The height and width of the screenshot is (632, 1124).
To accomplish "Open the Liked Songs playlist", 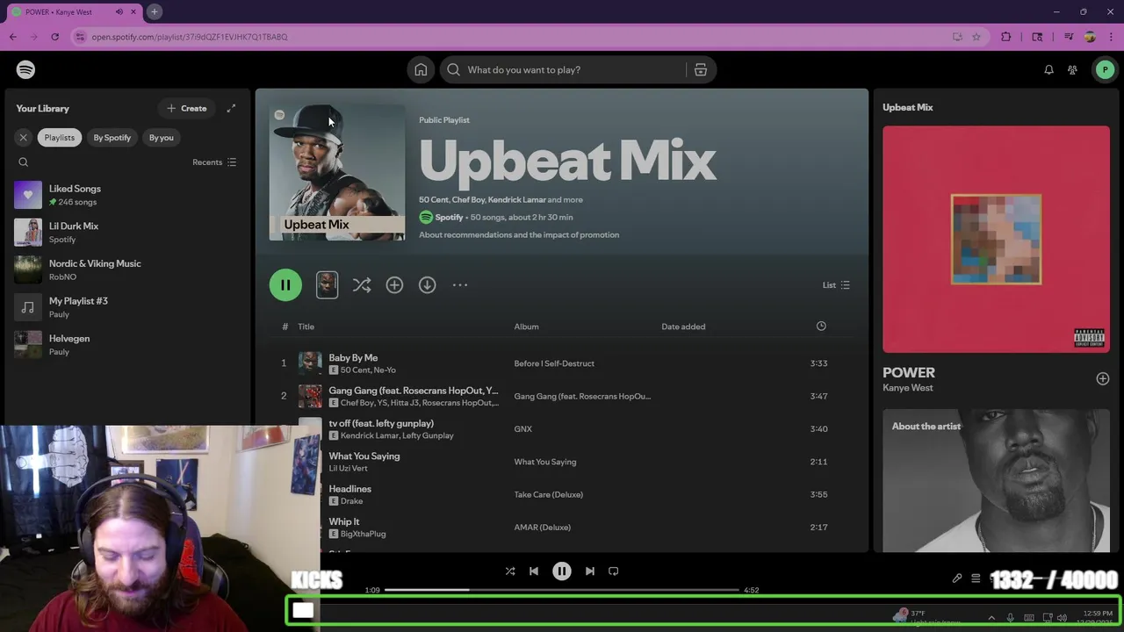I will click(127, 195).
